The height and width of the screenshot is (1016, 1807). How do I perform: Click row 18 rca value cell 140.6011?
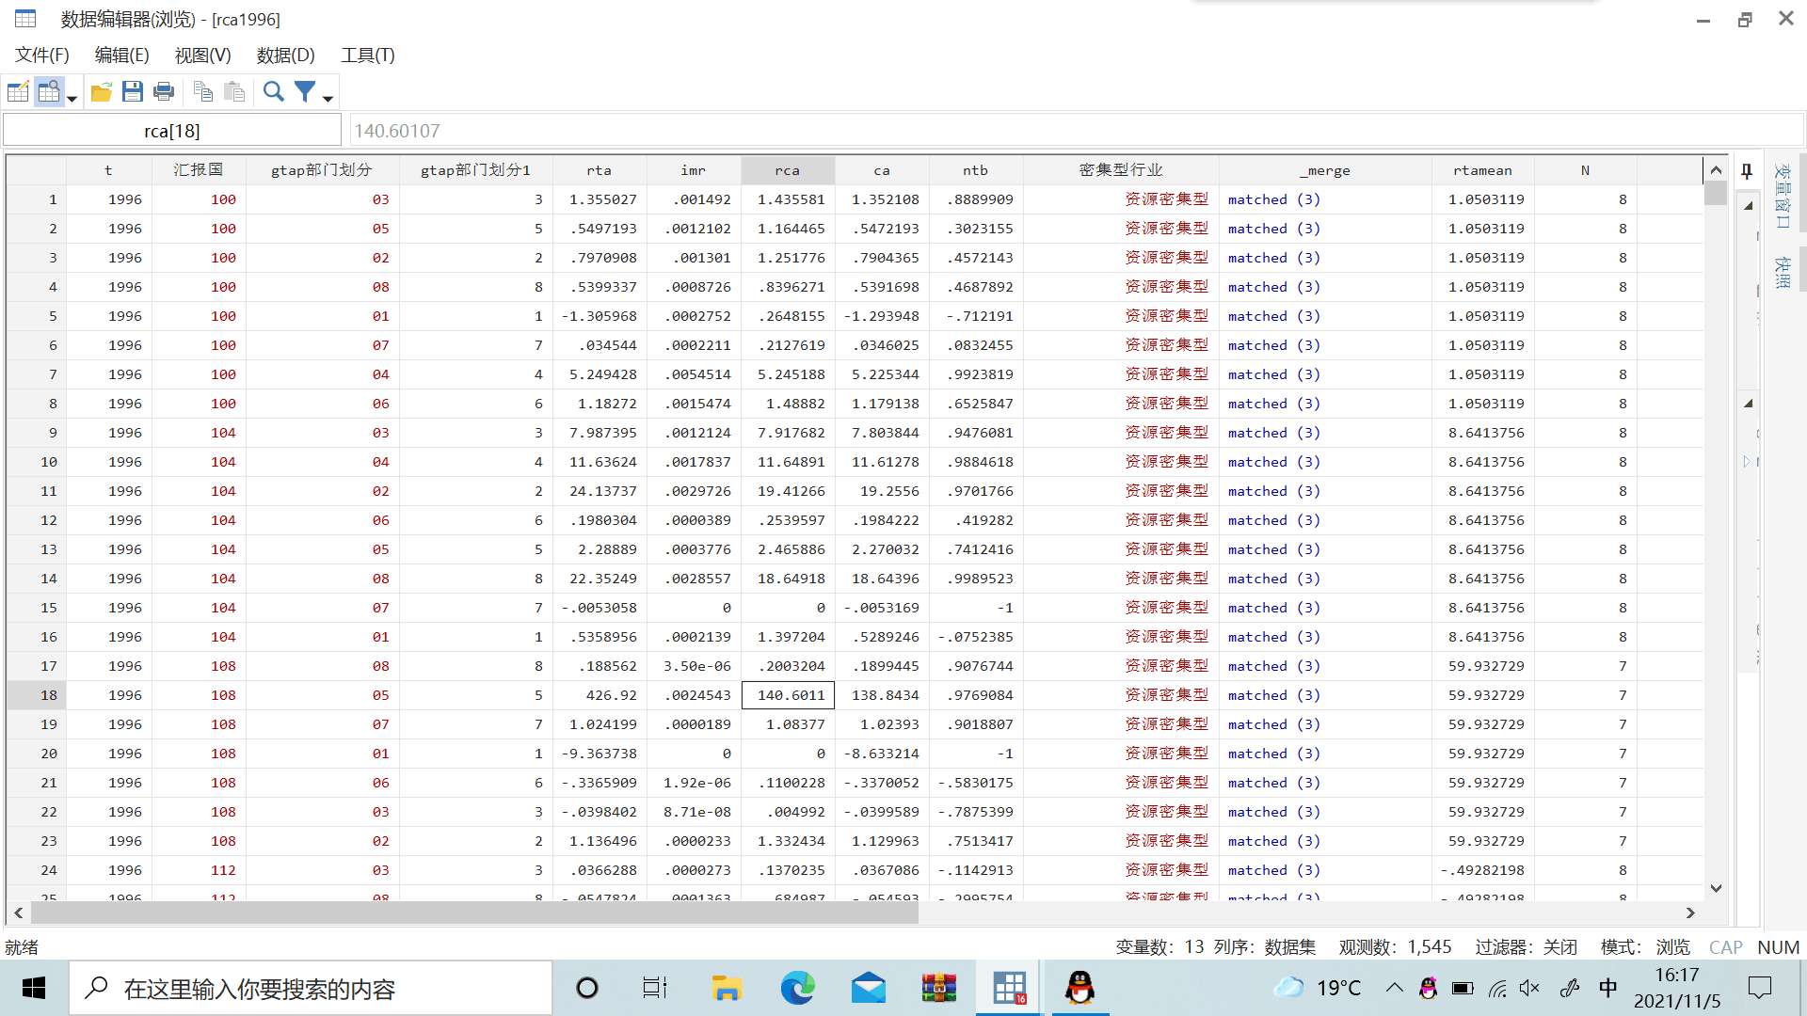(788, 694)
